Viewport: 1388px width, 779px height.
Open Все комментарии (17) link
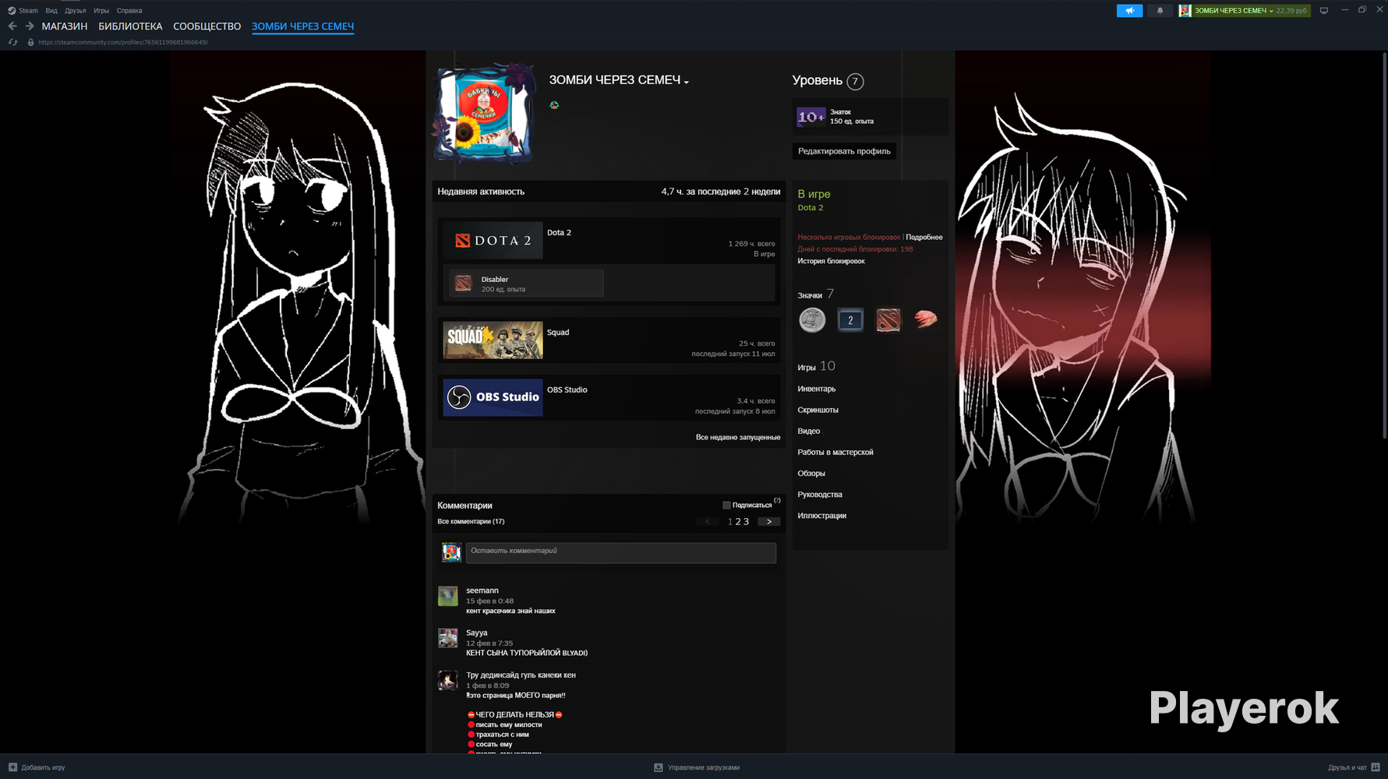[471, 522]
